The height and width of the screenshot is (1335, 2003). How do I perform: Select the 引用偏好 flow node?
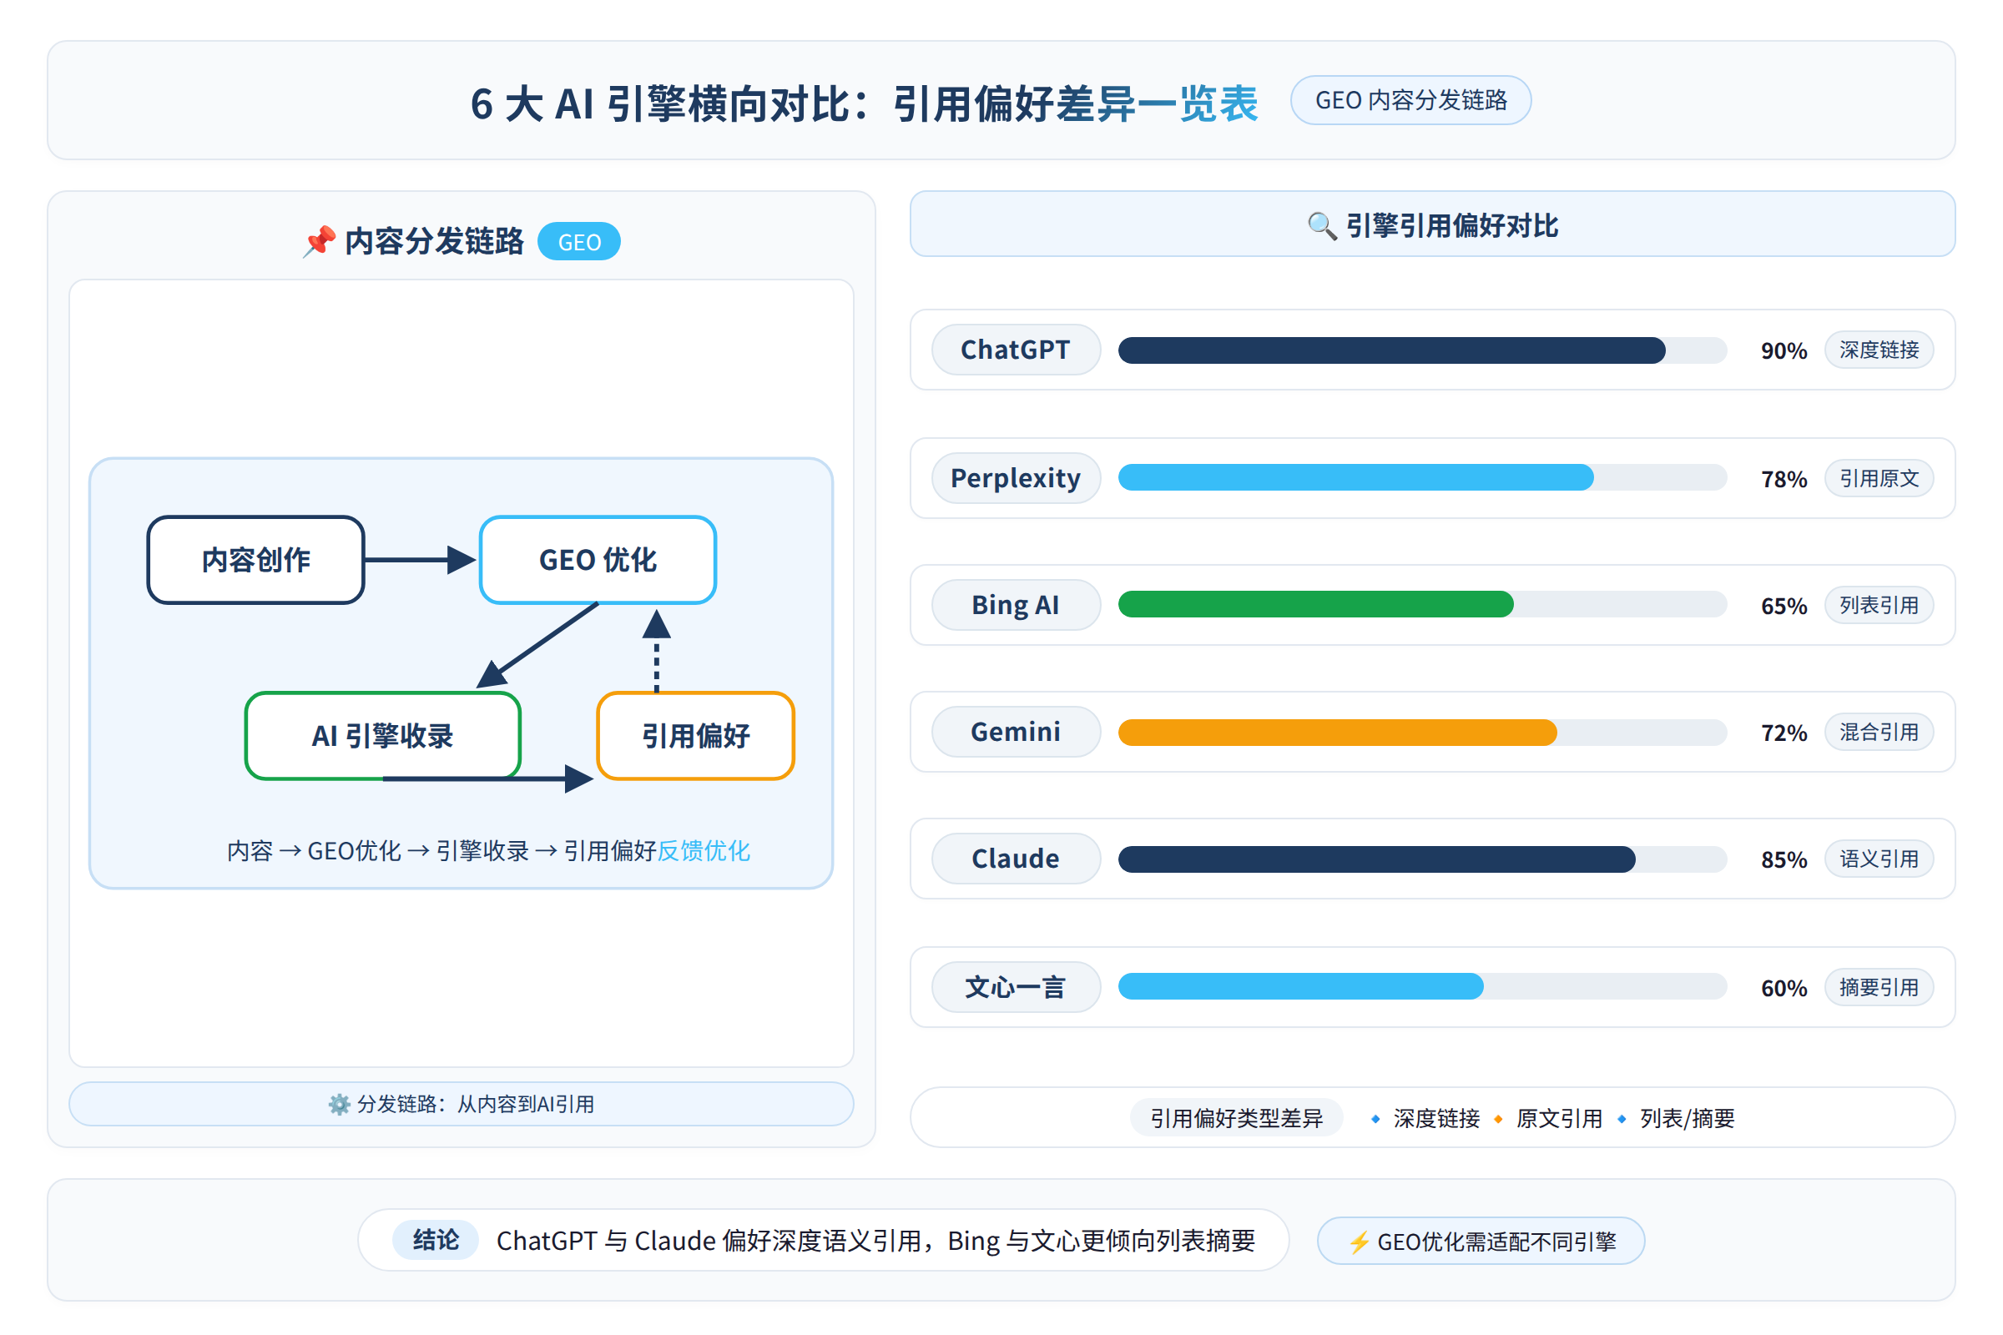click(696, 736)
